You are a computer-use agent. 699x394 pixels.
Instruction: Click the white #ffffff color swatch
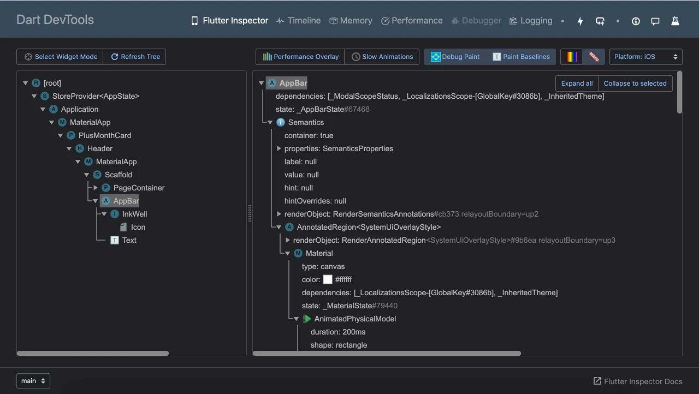pos(328,279)
